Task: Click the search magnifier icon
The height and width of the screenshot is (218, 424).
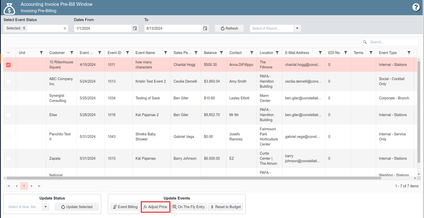Action: tap(365, 42)
